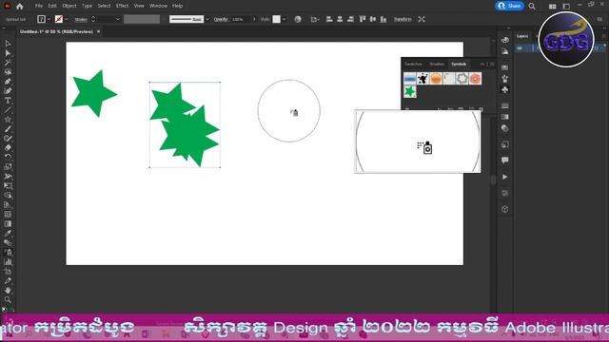
Task: Select the Artboard tool
Action: point(8,272)
